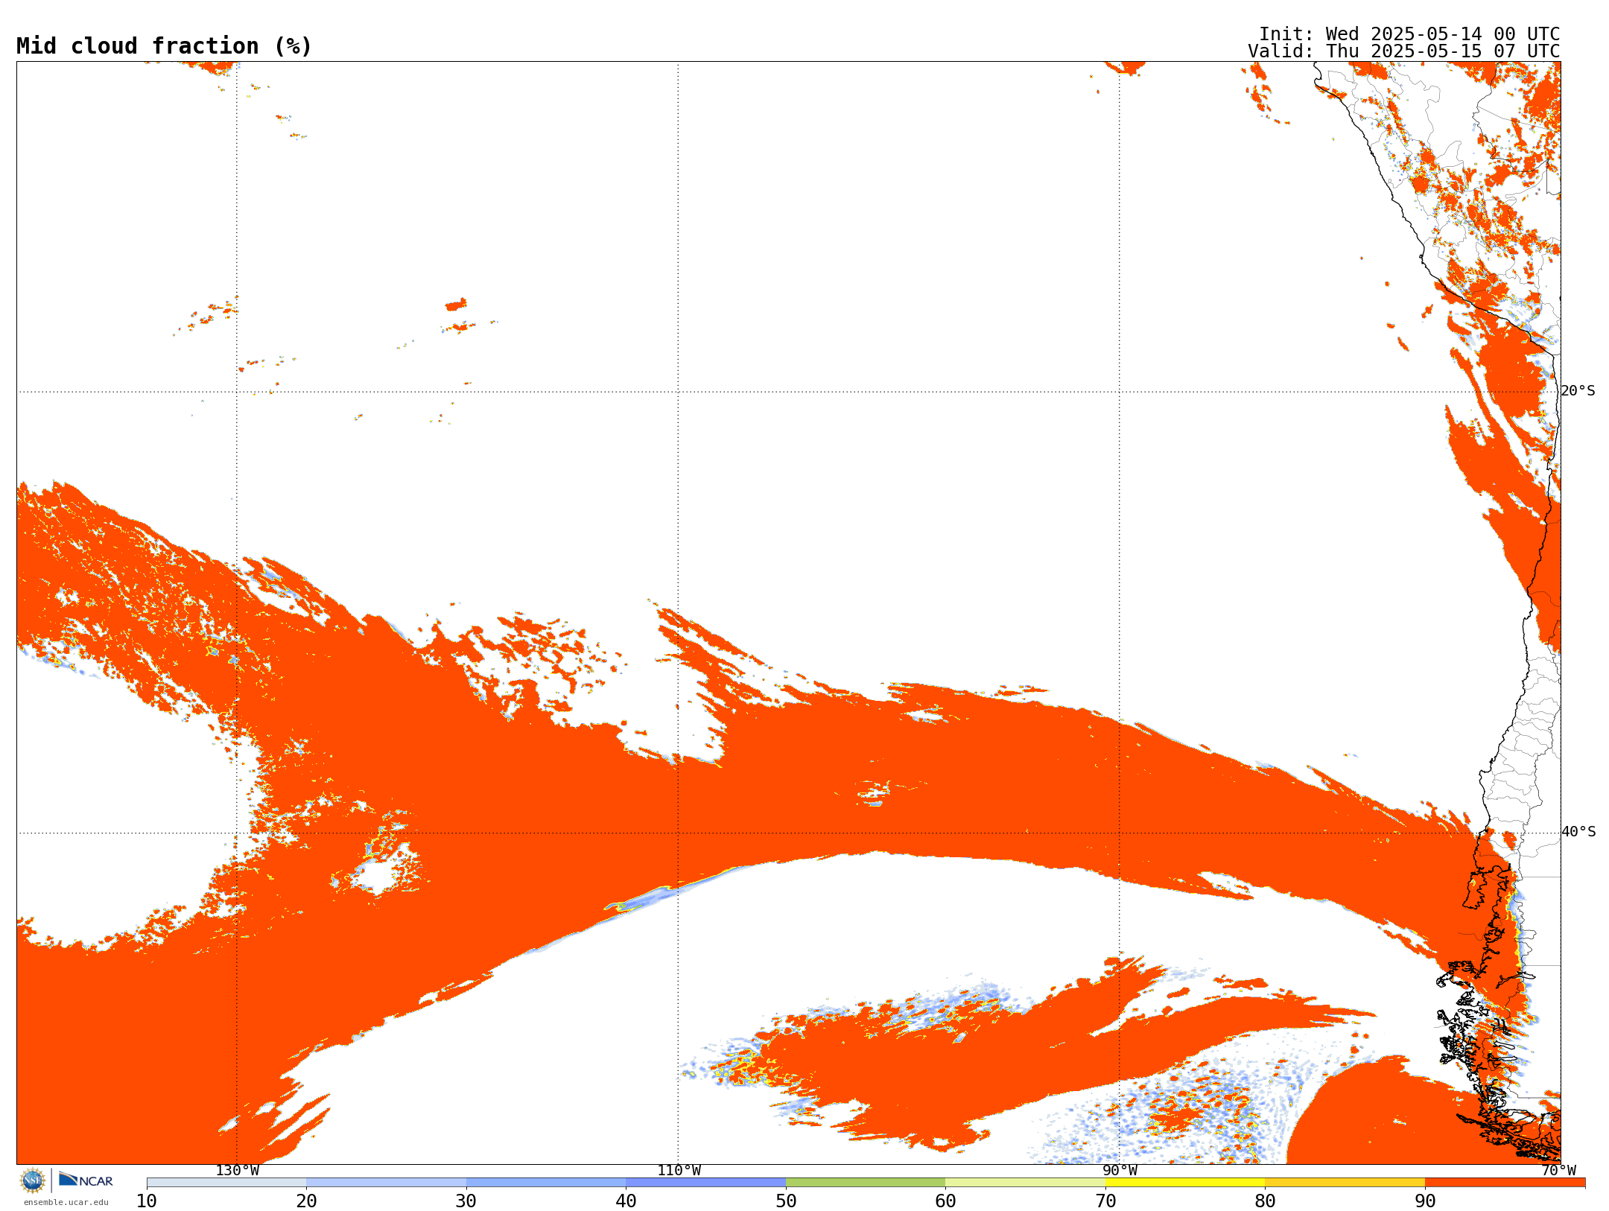The height and width of the screenshot is (1211, 1609).
Task: Click the colorbar tick label 50
Action: (786, 1201)
